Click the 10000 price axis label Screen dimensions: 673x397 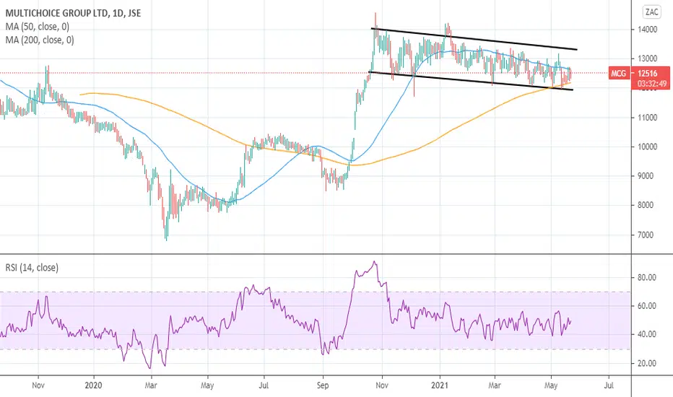[647, 147]
